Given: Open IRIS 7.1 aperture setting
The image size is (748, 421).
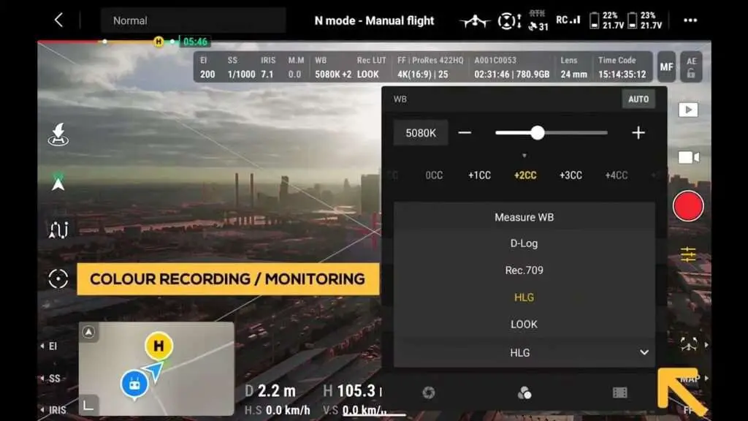Looking at the screenshot, I should coord(267,67).
